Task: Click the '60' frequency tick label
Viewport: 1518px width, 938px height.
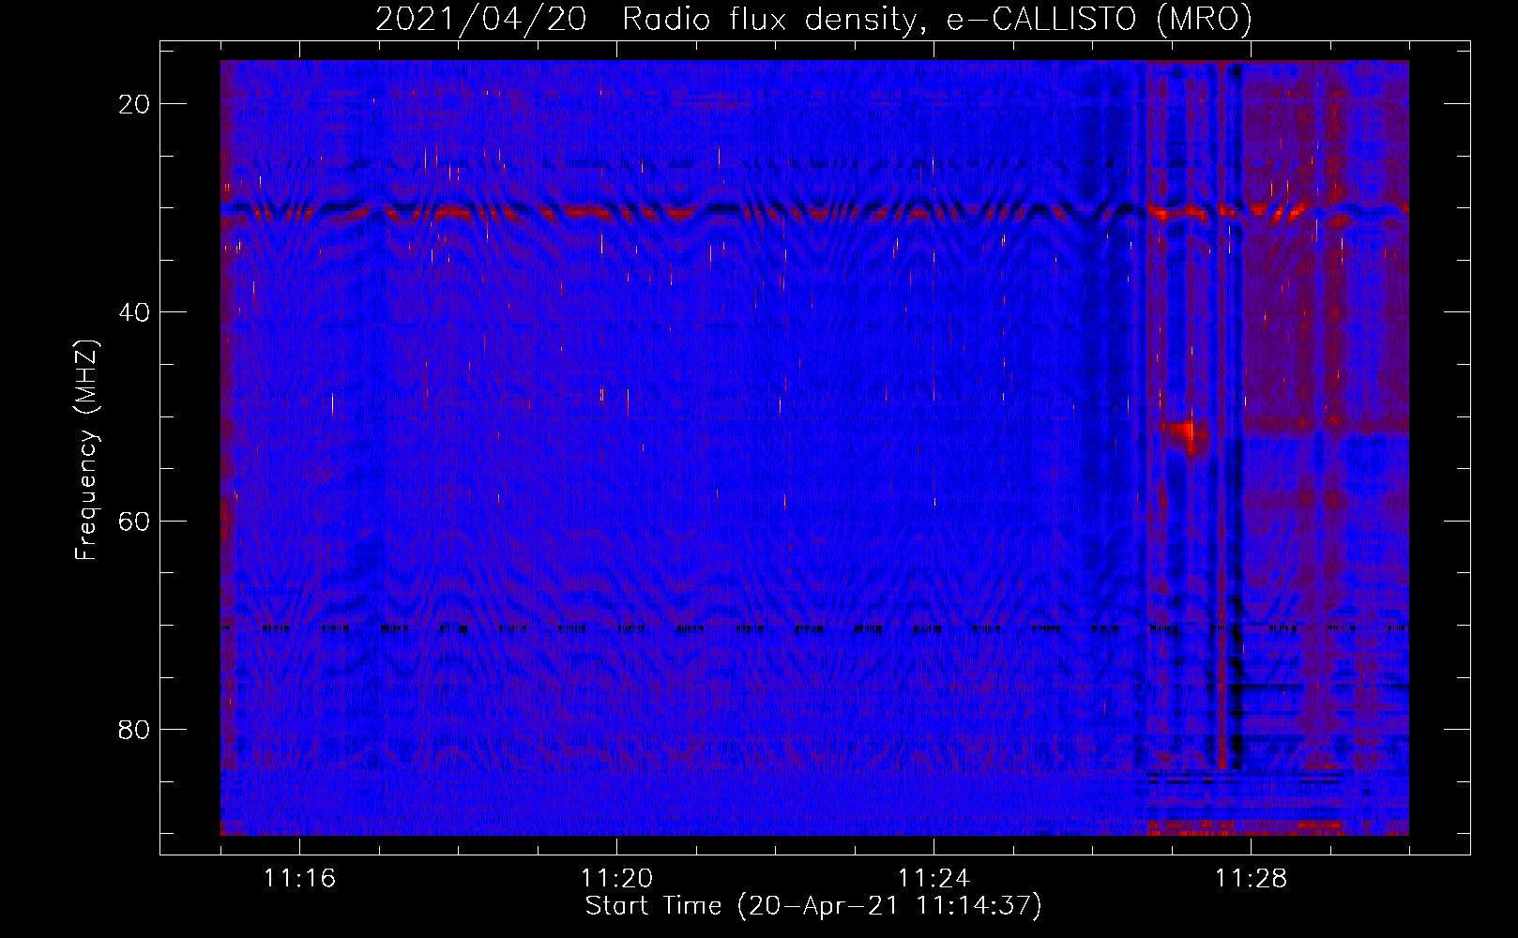Action: 134,521
